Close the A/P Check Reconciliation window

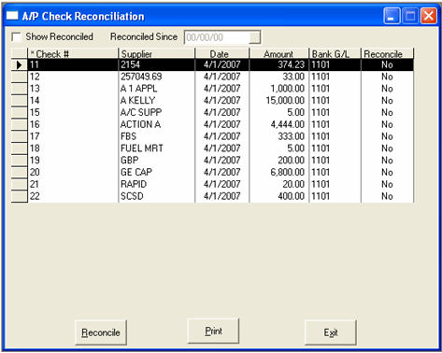(x=429, y=16)
